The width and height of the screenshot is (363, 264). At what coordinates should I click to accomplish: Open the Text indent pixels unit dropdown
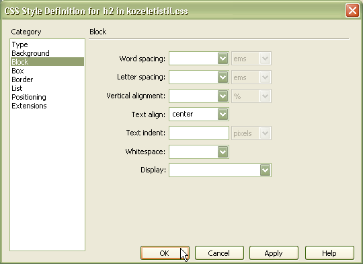coord(265,133)
